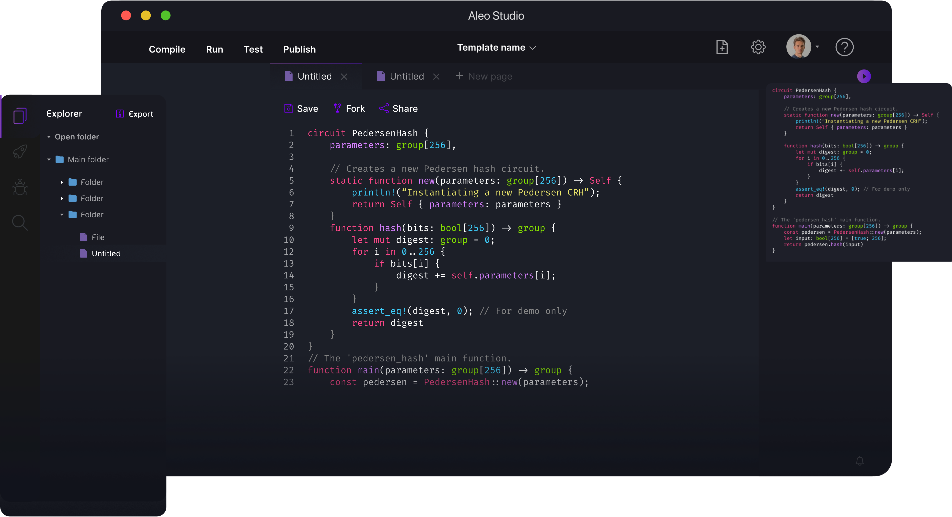The width and height of the screenshot is (952, 517).
Task: Open the Template name dropdown
Action: 496,48
